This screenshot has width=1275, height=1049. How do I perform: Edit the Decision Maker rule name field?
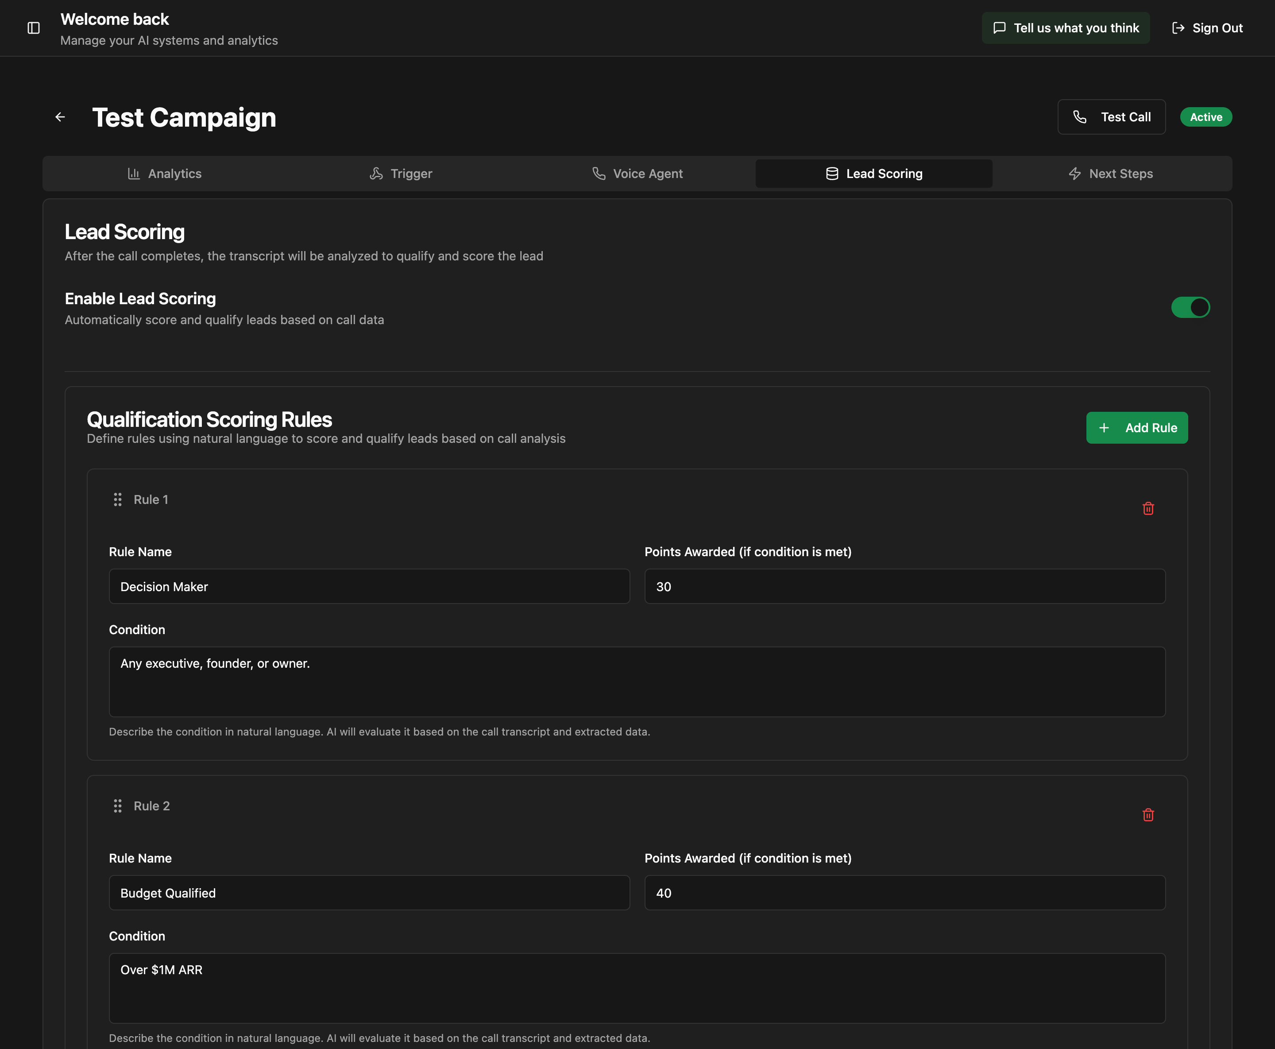click(369, 586)
